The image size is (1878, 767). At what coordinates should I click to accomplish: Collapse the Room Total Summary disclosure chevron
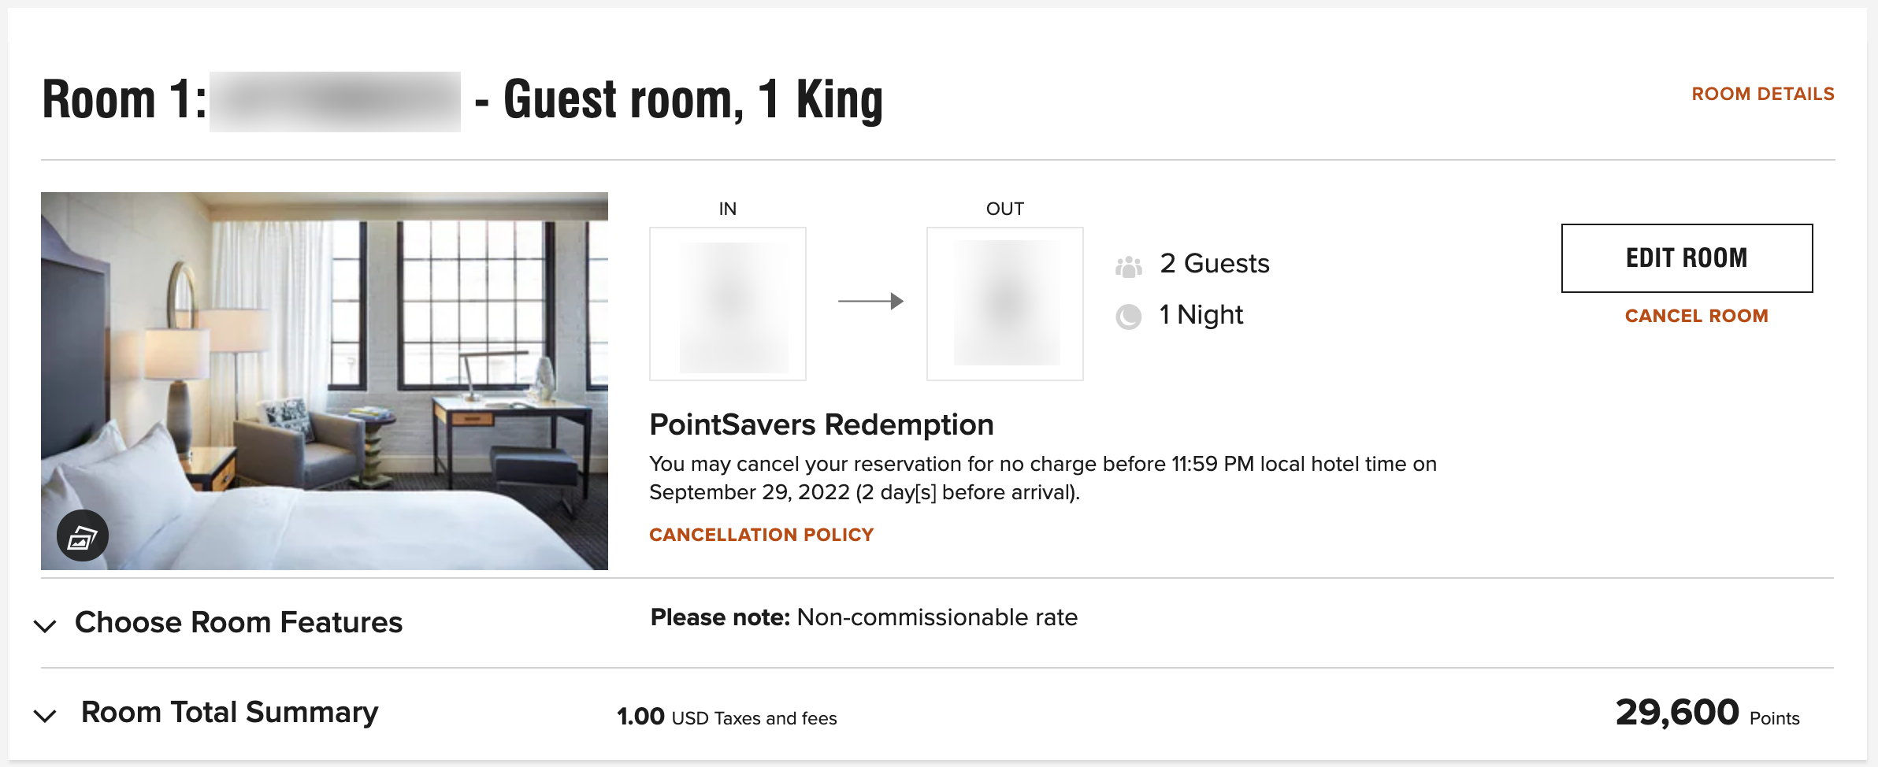[x=46, y=715]
